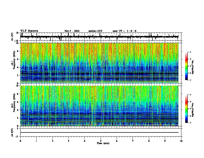Click the ch.3(V) axis label
This screenshot has height=158, width=204.
coord(12,133)
